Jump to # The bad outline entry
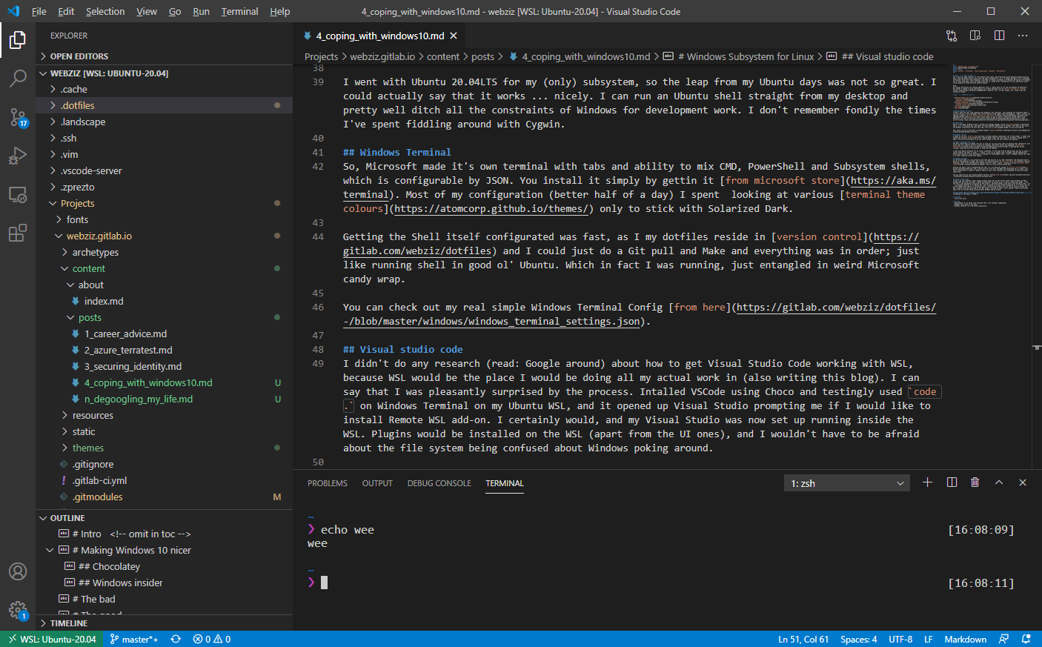 tap(164, 599)
